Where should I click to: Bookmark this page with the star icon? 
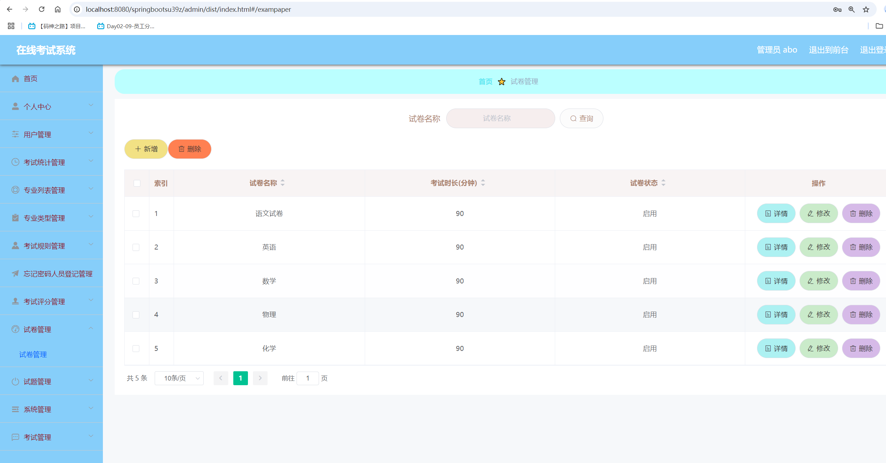tap(866, 10)
